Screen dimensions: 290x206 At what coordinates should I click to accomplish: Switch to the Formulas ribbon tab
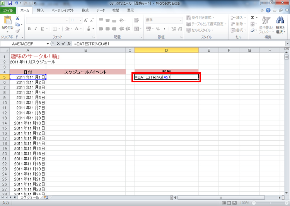pos(85,10)
